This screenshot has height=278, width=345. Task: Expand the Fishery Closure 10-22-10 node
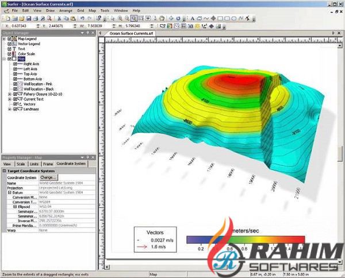pyautogui.click(x=9, y=94)
